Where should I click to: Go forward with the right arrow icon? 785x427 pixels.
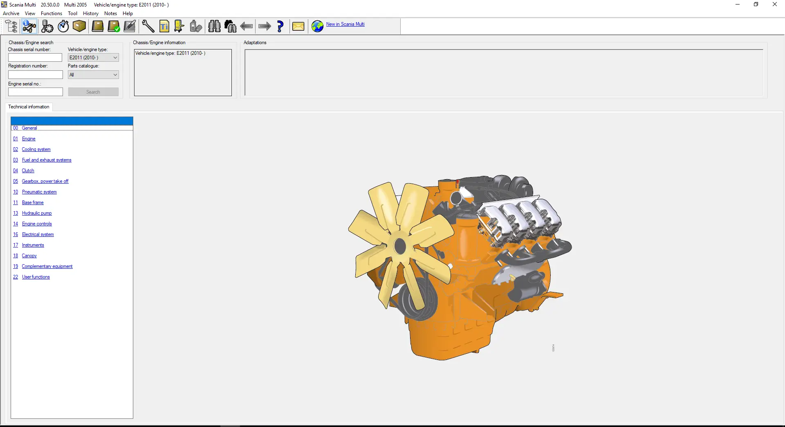(265, 27)
